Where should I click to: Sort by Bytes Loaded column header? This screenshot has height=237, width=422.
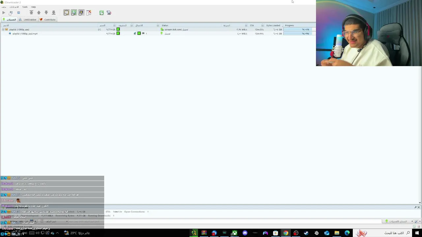click(273, 25)
